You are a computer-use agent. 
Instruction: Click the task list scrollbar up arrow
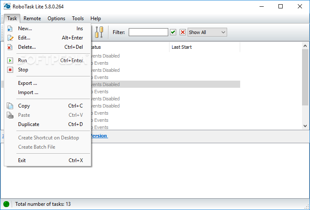click(305, 46)
